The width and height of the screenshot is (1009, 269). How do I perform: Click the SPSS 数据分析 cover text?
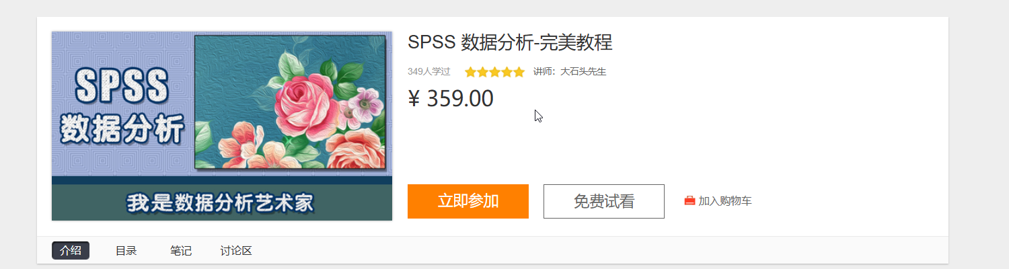click(x=122, y=106)
